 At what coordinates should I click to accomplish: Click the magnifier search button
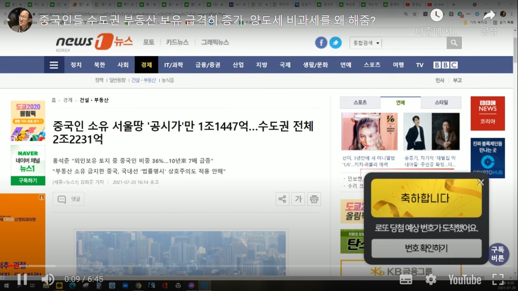[x=454, y=43]
